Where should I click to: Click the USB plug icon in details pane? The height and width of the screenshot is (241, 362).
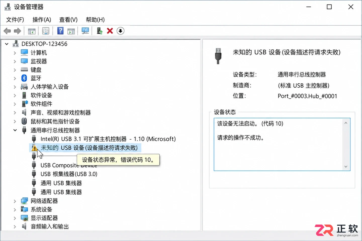218,56
